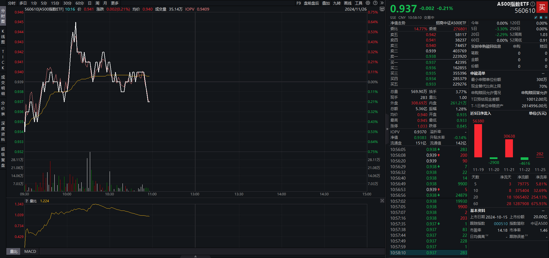Click the 招商中证A500ETF fund name
This screenshot has width=549, height=258.
[x=451, y=23]
